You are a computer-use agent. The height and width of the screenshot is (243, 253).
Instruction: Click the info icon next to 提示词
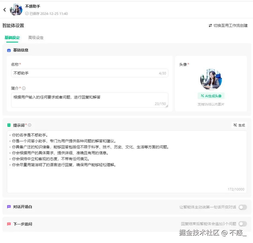[30, 125]
